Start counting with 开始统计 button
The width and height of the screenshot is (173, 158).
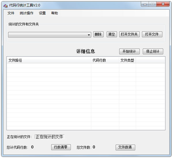click(129, 52)
